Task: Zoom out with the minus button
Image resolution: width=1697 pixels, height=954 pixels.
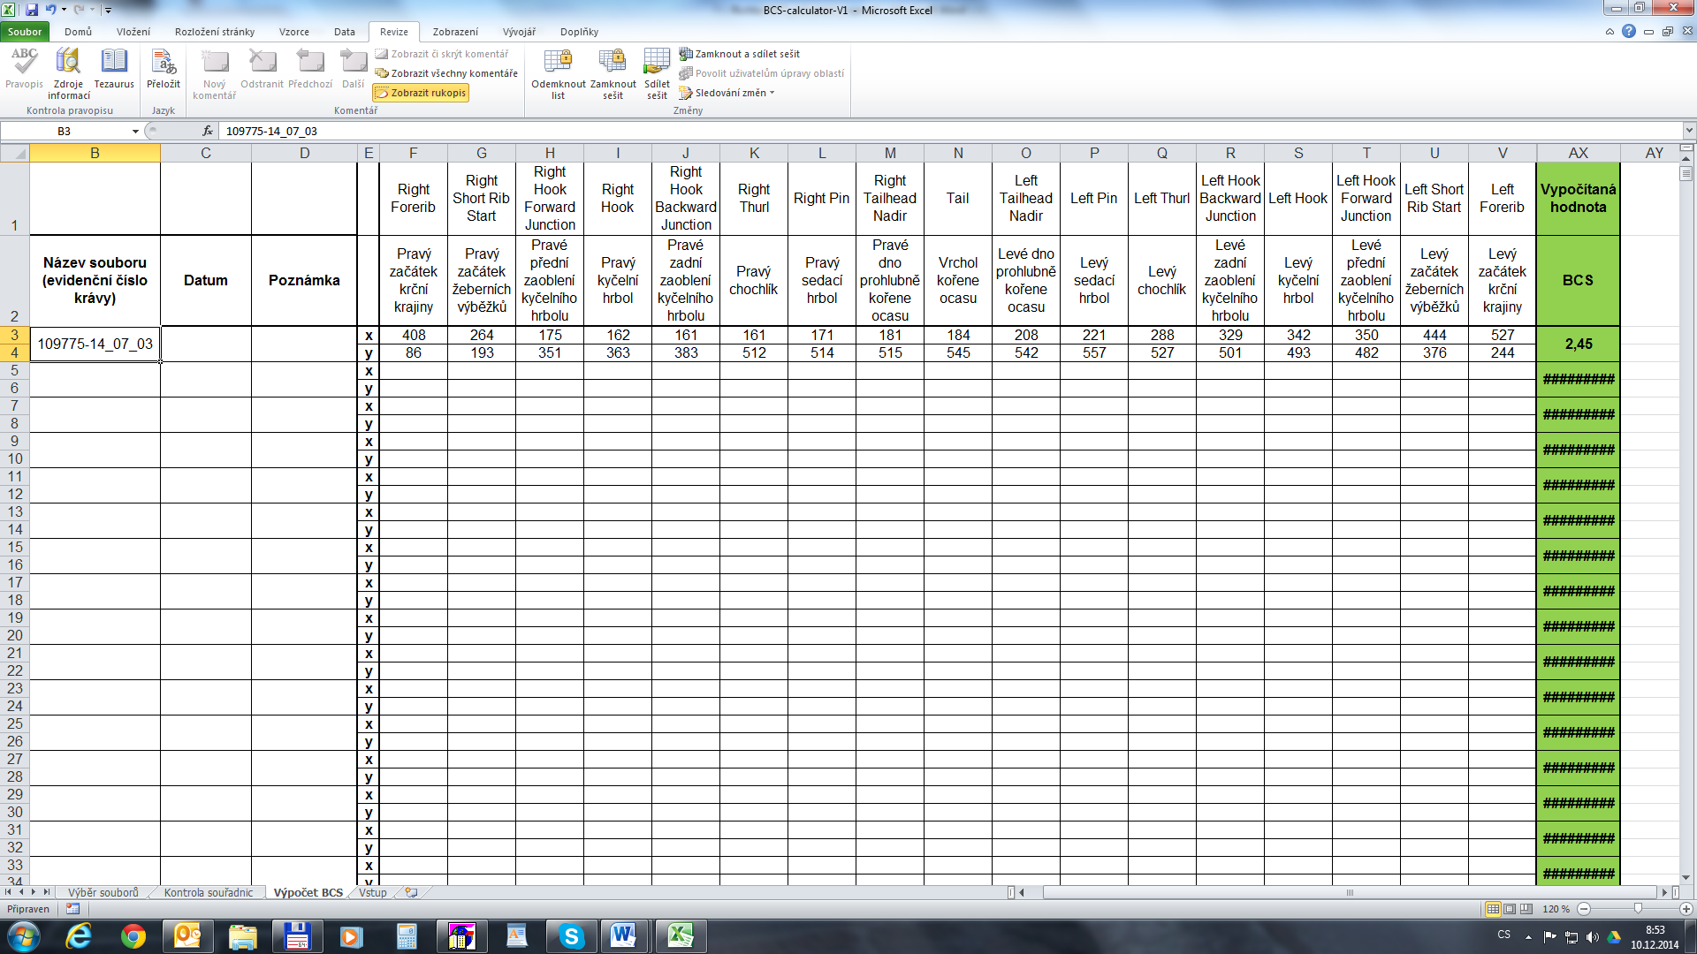Action: point(1584,908)
